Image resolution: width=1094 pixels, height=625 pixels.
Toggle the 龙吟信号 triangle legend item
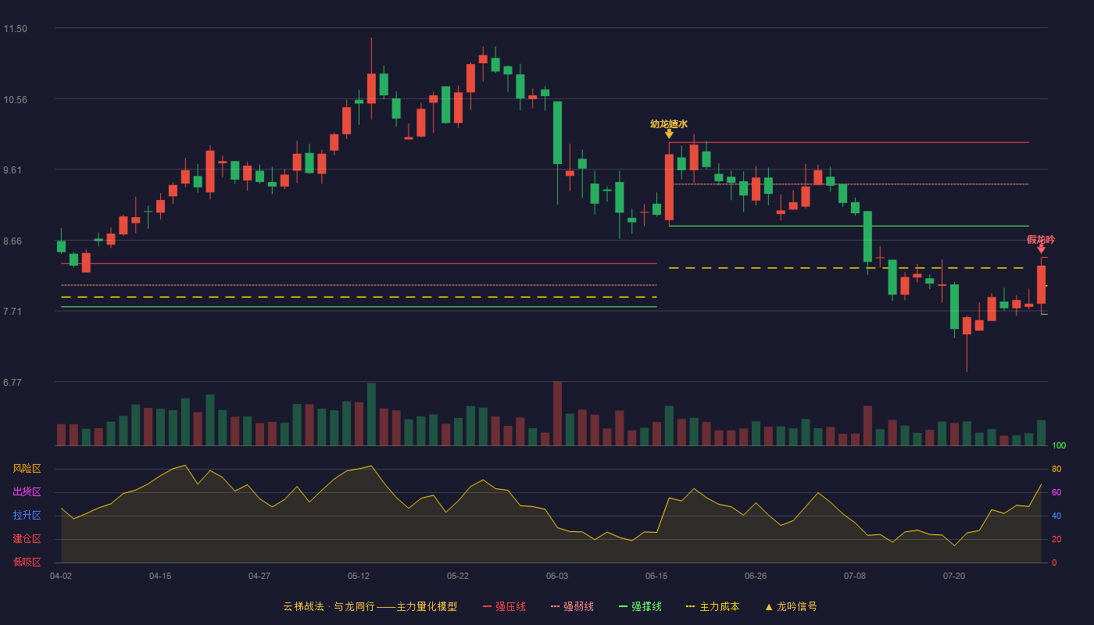coord(791,606)
